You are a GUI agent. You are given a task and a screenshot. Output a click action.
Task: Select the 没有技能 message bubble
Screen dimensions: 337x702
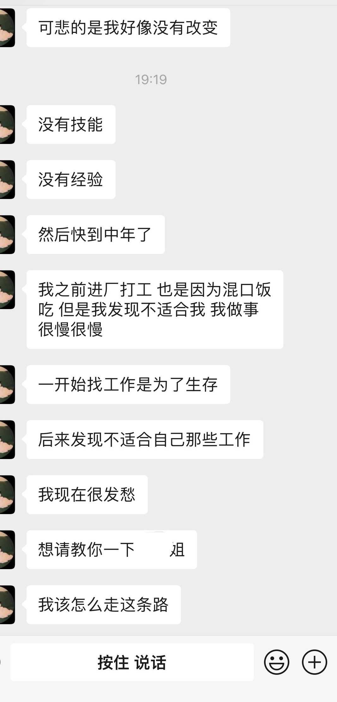[71, 124]
